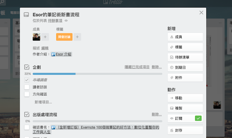Viewport: 232px width, 138px height.
Task: Open the 標籤 labels sidebar button
Action: pos(185,47)
